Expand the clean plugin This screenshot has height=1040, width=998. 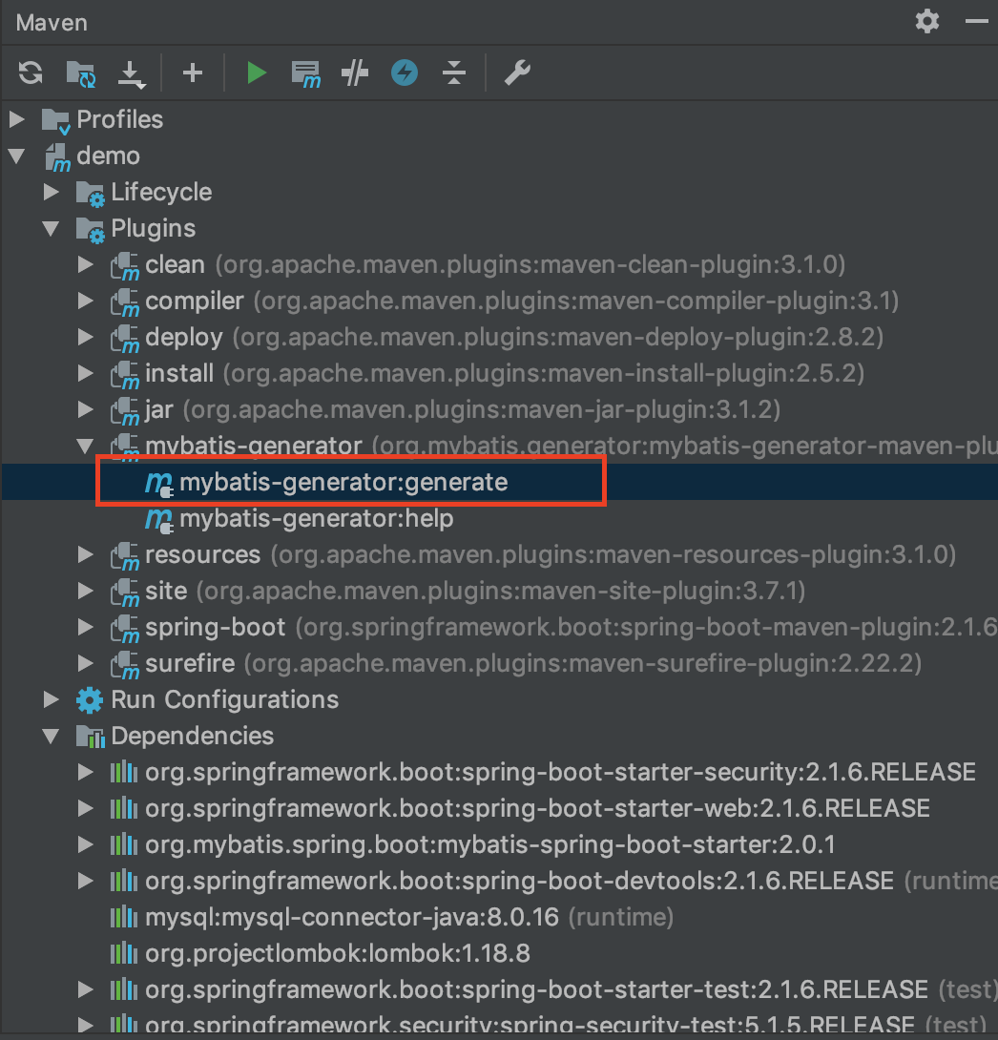(86, 264)
